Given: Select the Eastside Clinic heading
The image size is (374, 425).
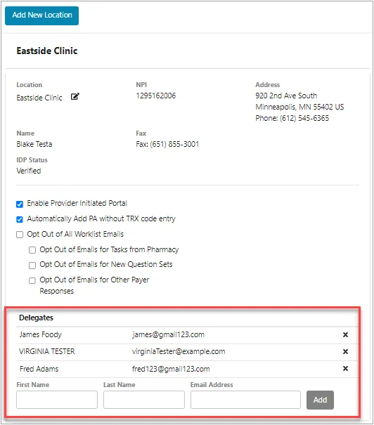Looking at the screenshot, I should [47, 51].
